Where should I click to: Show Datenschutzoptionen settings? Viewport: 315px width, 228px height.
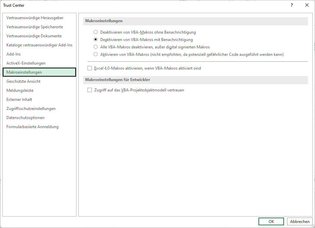(x=39, y=118)
